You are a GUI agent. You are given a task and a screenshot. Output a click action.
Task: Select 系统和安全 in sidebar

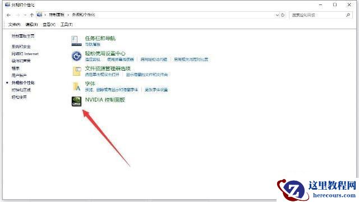[21, 47]
